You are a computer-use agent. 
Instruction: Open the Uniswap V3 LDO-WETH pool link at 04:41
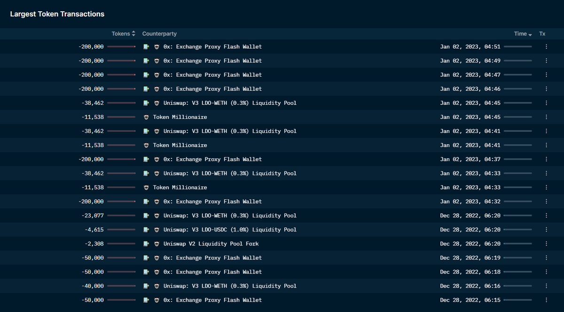230,131
